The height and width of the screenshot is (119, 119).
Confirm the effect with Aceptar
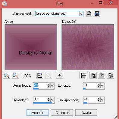[x=37, y=113]
